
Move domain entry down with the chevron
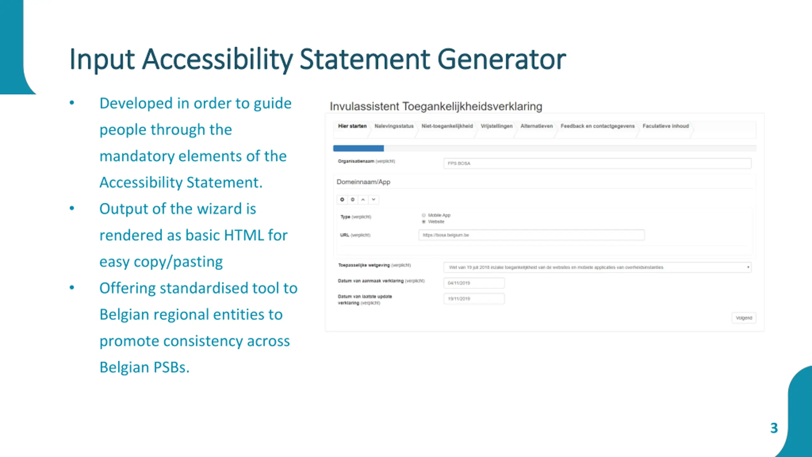point(374,200)
